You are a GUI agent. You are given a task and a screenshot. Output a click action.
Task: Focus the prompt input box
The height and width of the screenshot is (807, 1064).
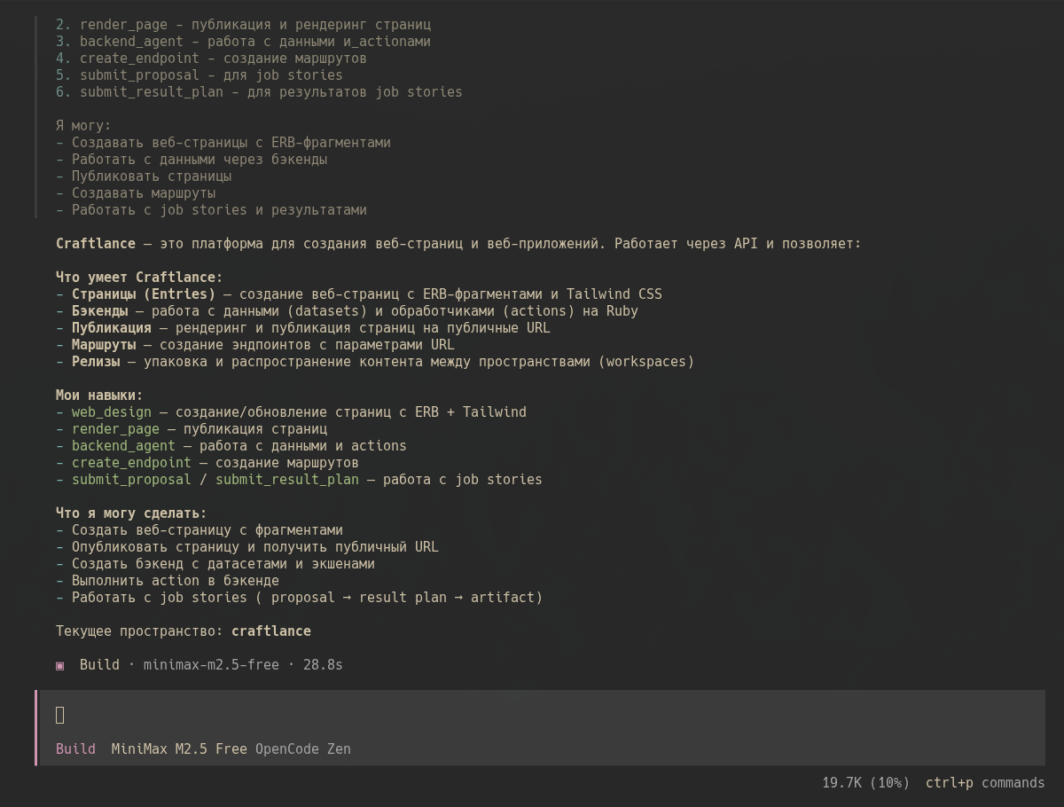pos(532,715)
